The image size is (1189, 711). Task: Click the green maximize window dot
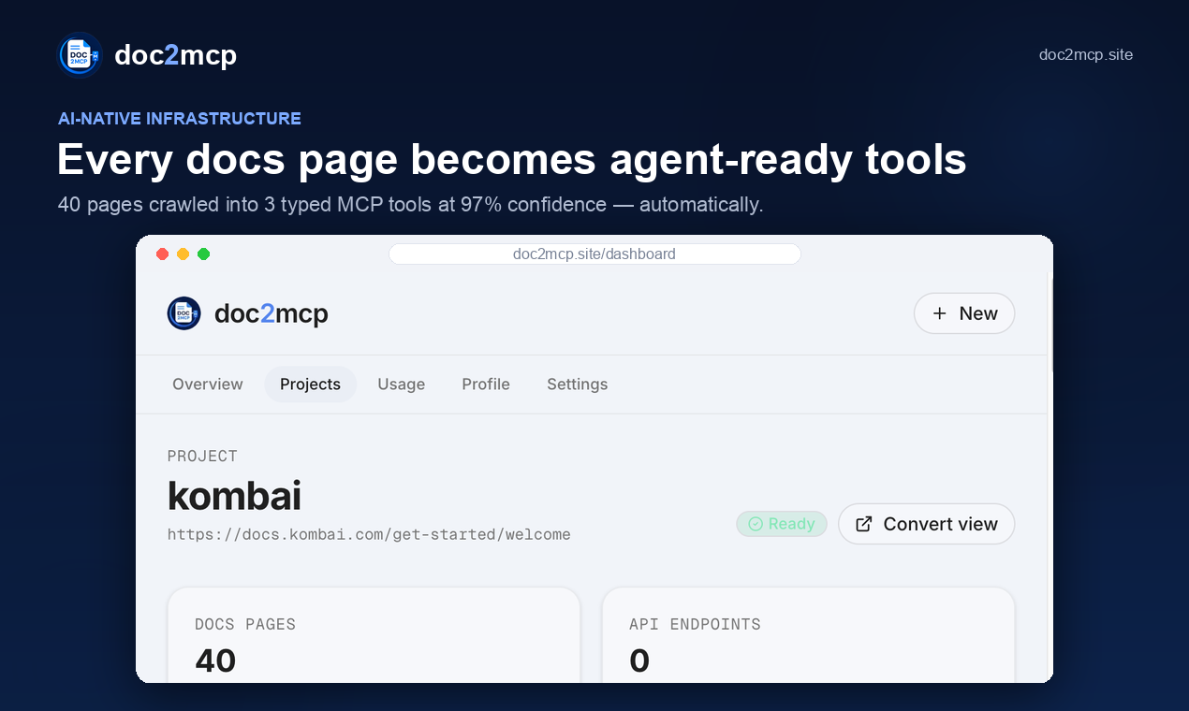[x=203, y=254]
